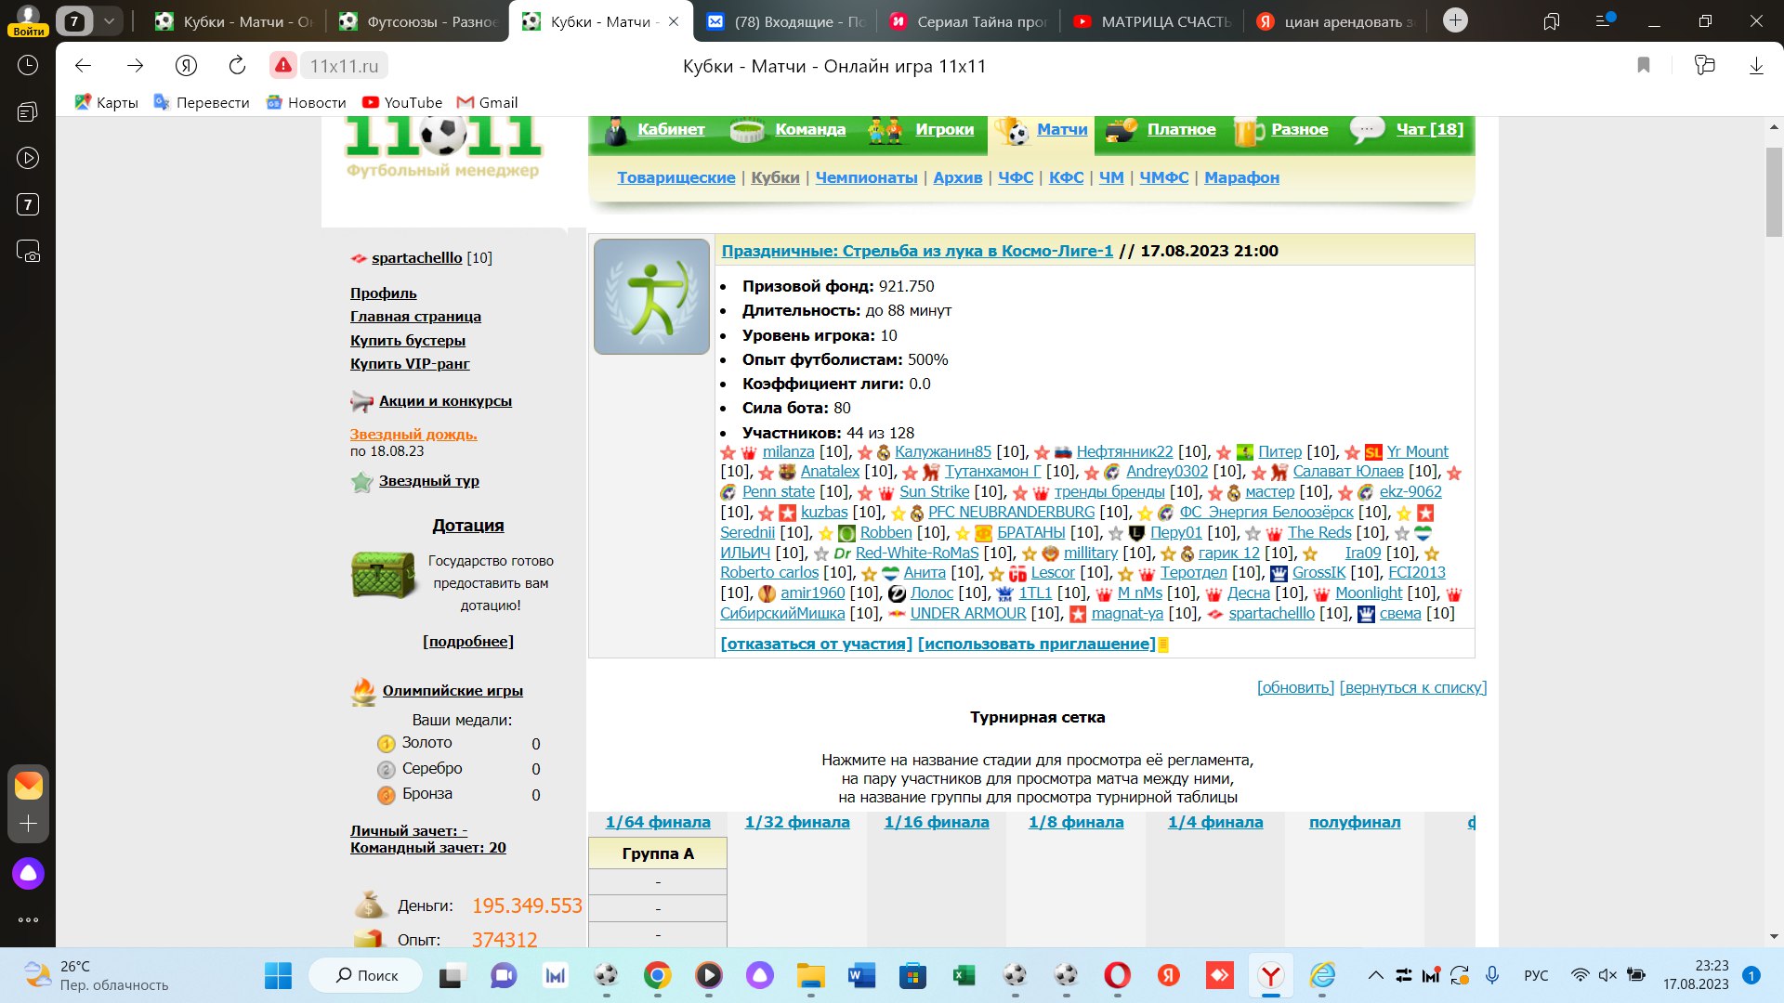Expand sidebar more options three dots
Viewport: 1784px width, 1003px height.
[28, 919]
